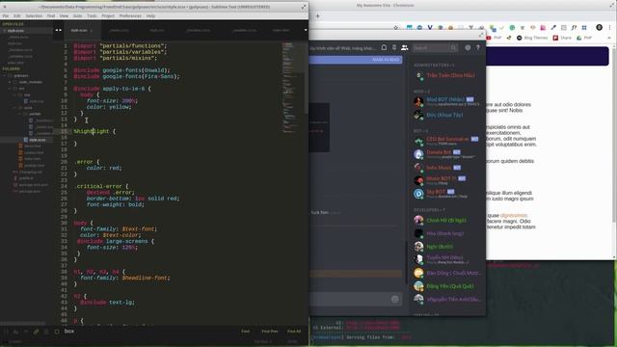Viewport: 617px width, 347px height.
Task: Click the Find Prev button
Action: pos(270,332)
